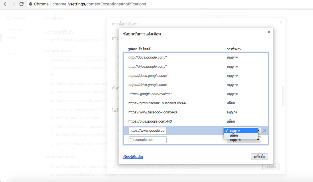Select the https://drive.google.com/* exception row
Image resolution: width=313 pixels, height=182 pixels.
196,85
